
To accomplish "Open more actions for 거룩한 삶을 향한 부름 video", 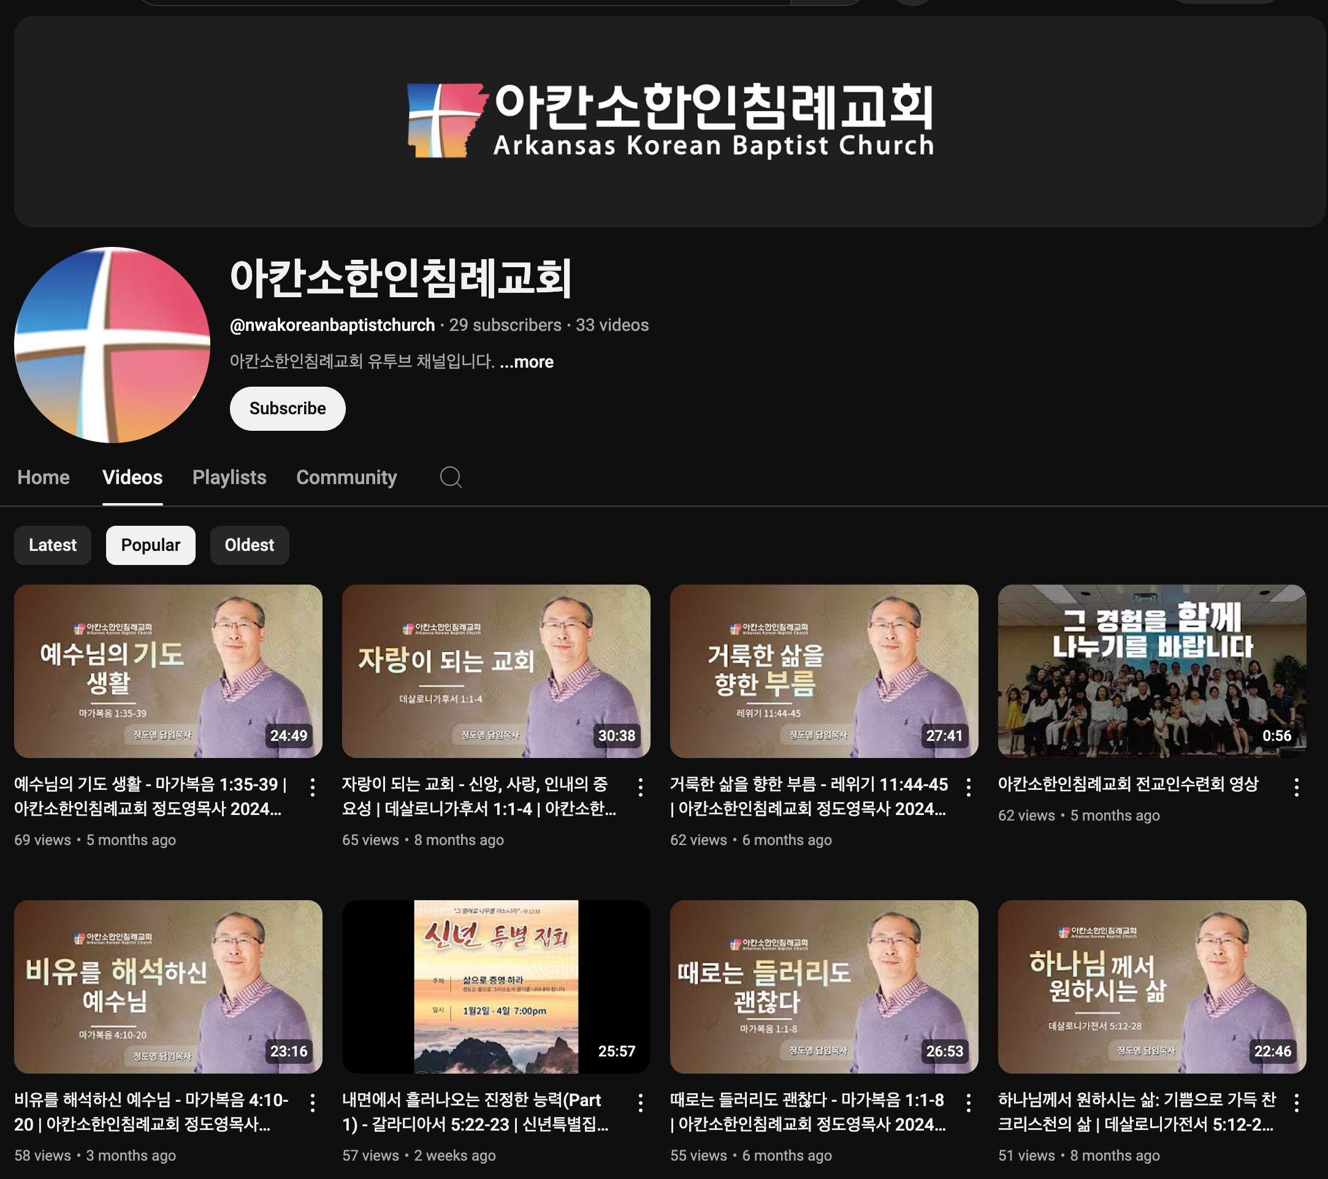I will click(x=969, y=787).
